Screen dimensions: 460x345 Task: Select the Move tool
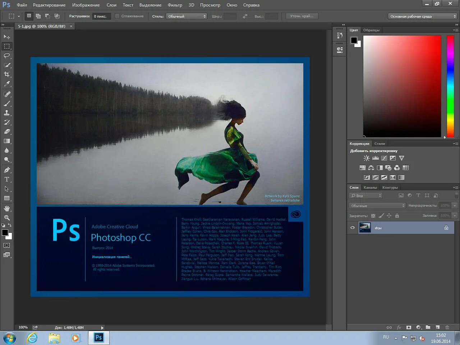(x=6, y=37)
